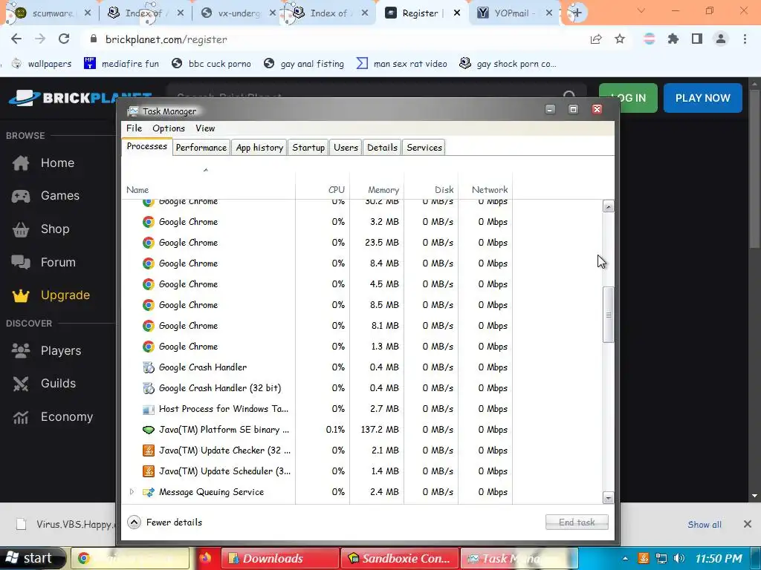Toggle the Chrome side panel icon
Screen dimensions: 761x570
pos(697,39)
